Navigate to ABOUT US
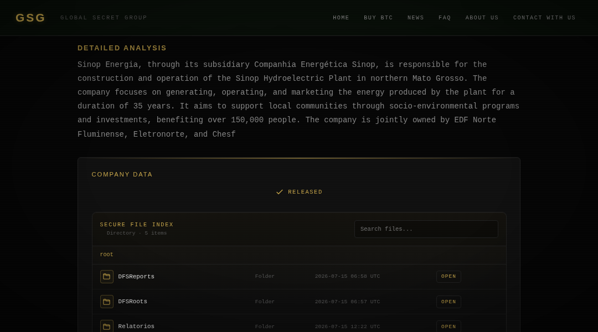 (482, 18)
